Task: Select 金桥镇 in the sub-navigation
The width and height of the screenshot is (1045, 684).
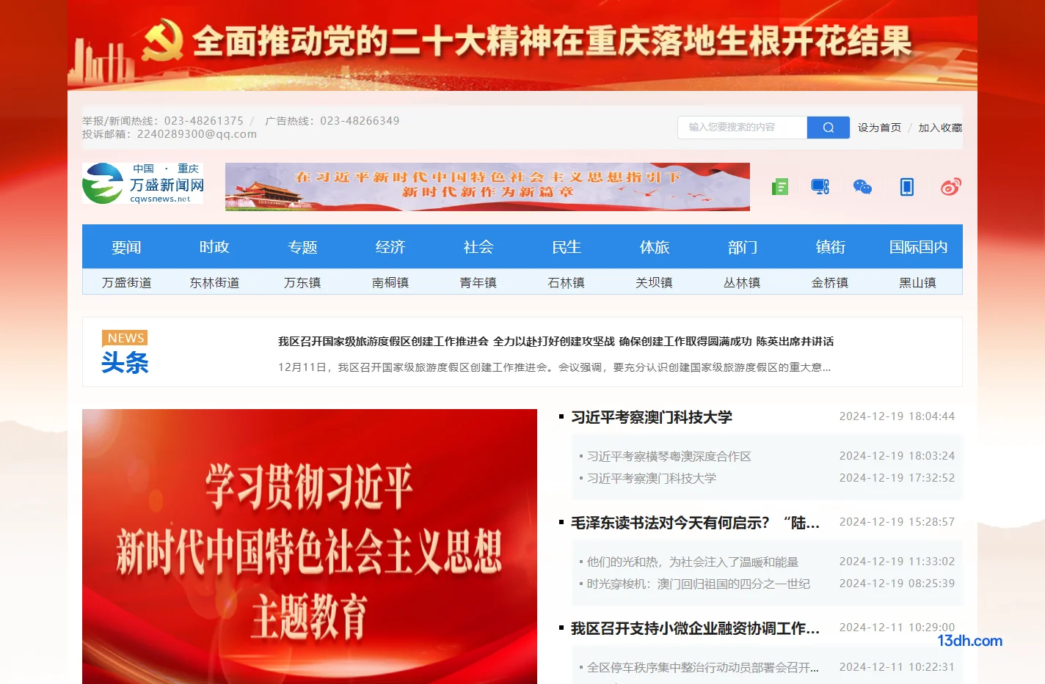Action: [x=831, y=282]
